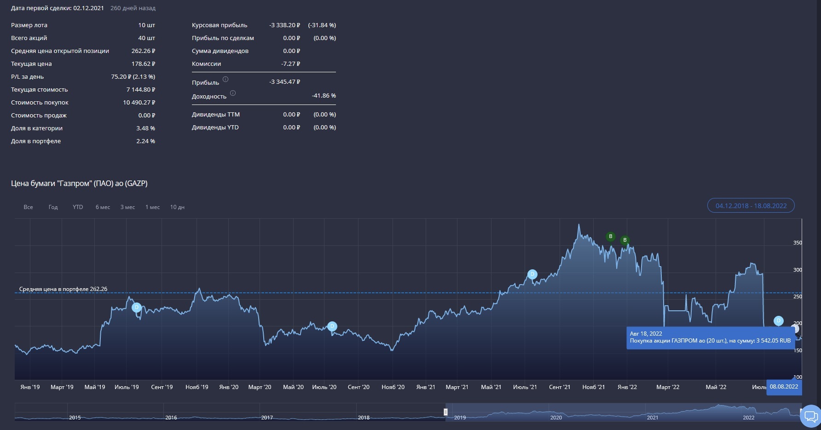Click the Текущая стоимость value 7 144.80 ₽
The height and width of the screenshot is (430, 821).
pyautogui.click(x=141, y=90)
